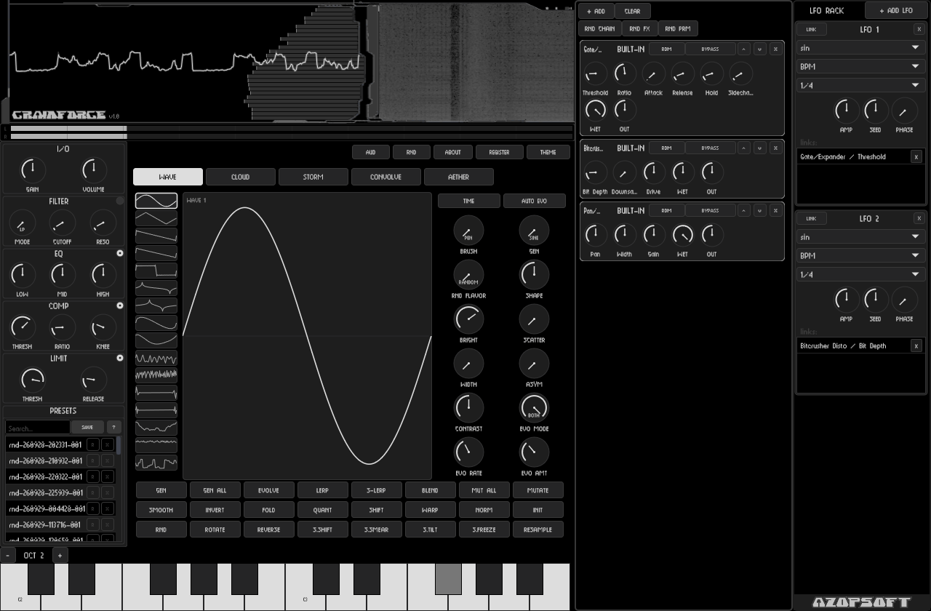
Task: Open LFO 1 rate dropdown showing 1/4
Action: (860, 85)
